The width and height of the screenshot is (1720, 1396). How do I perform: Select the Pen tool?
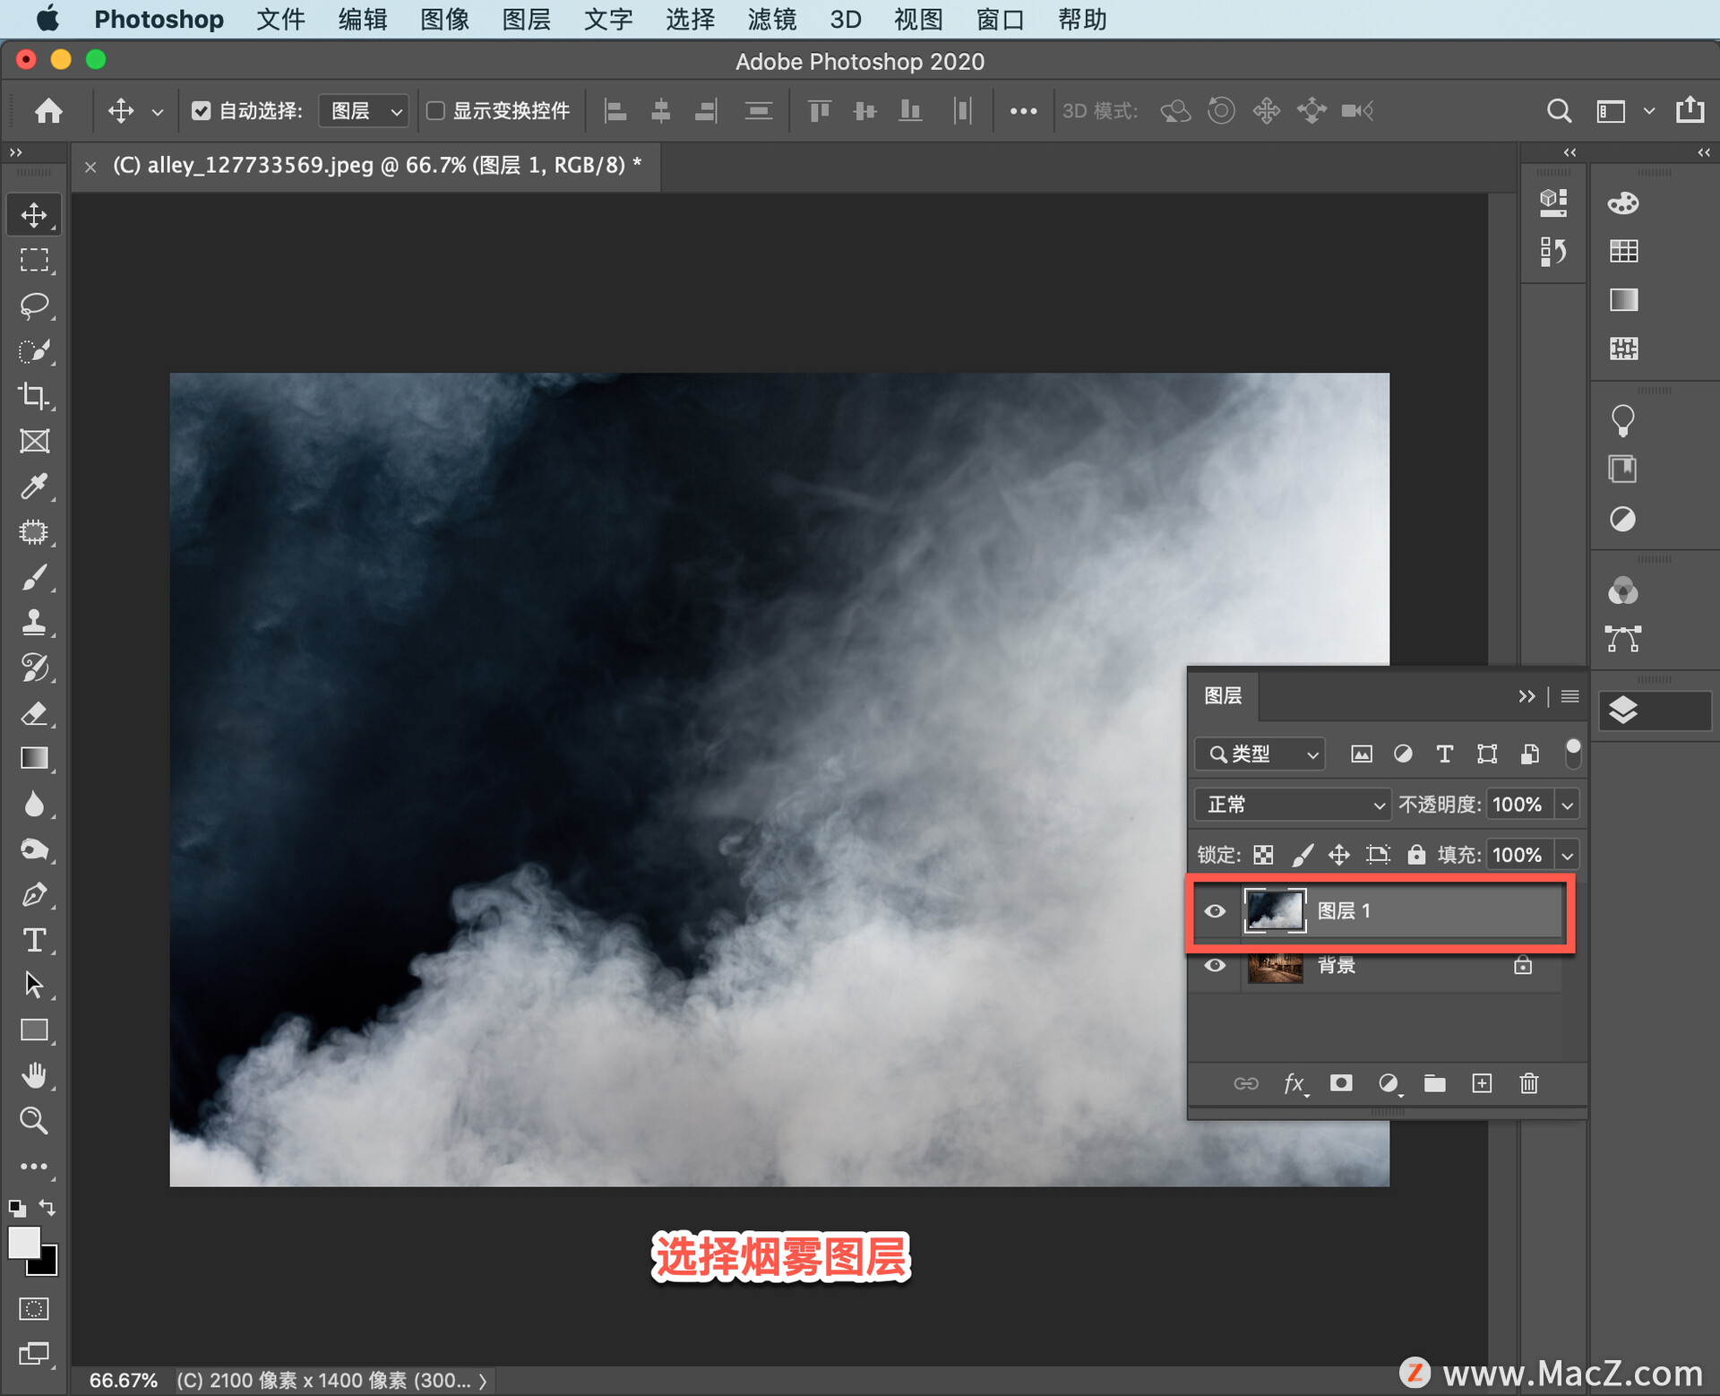coord(34,894)
